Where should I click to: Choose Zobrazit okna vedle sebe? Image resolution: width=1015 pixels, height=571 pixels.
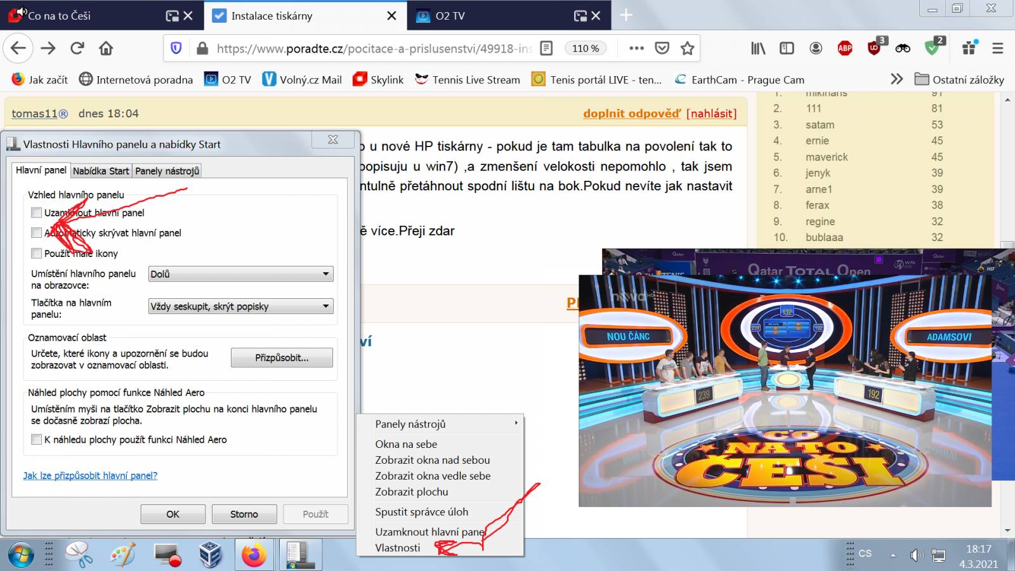[433, 476]
